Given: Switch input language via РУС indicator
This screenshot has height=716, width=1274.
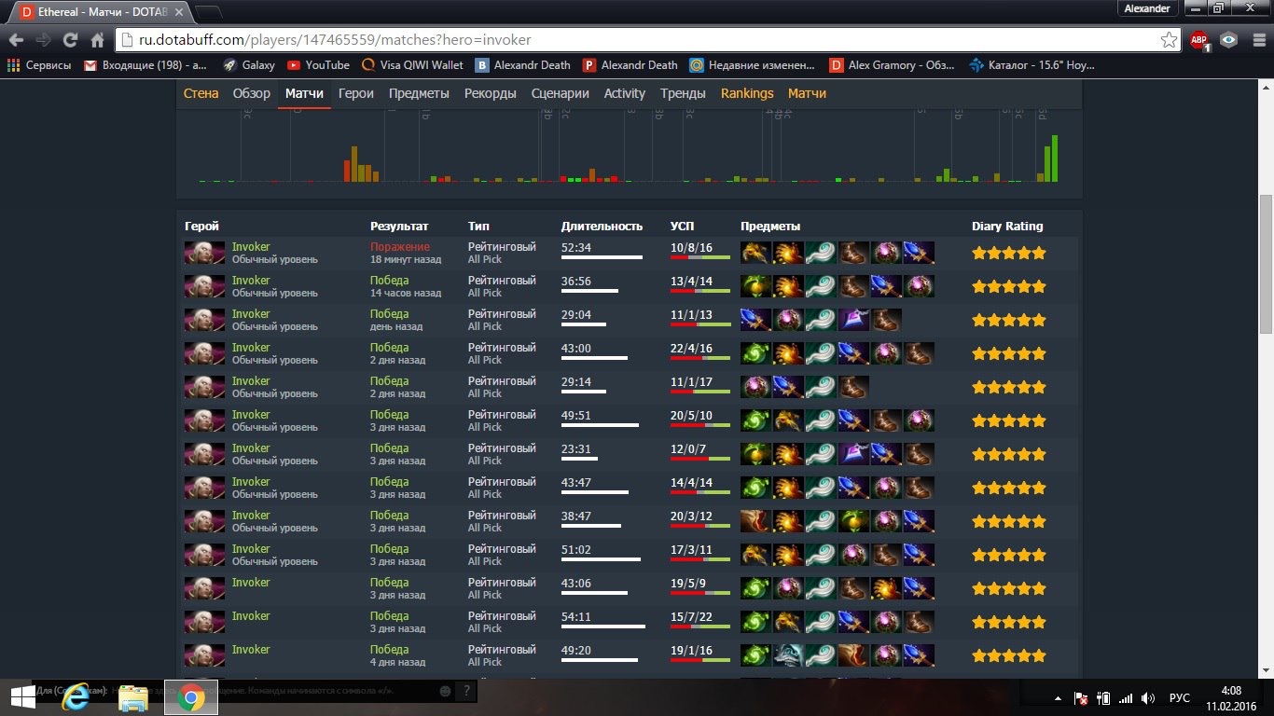Looking at the screenshot, I should (1179, 697).
